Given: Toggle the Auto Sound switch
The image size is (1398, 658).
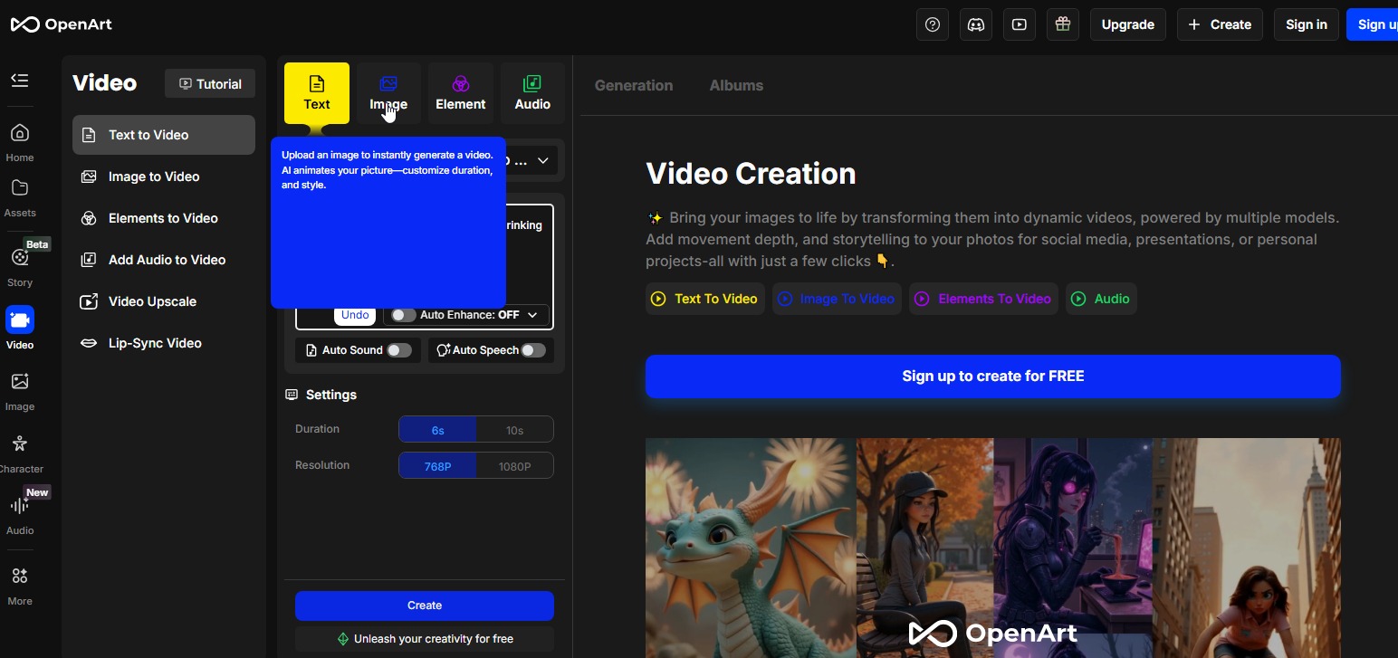Looking at the screenshot, I should 399,350.
